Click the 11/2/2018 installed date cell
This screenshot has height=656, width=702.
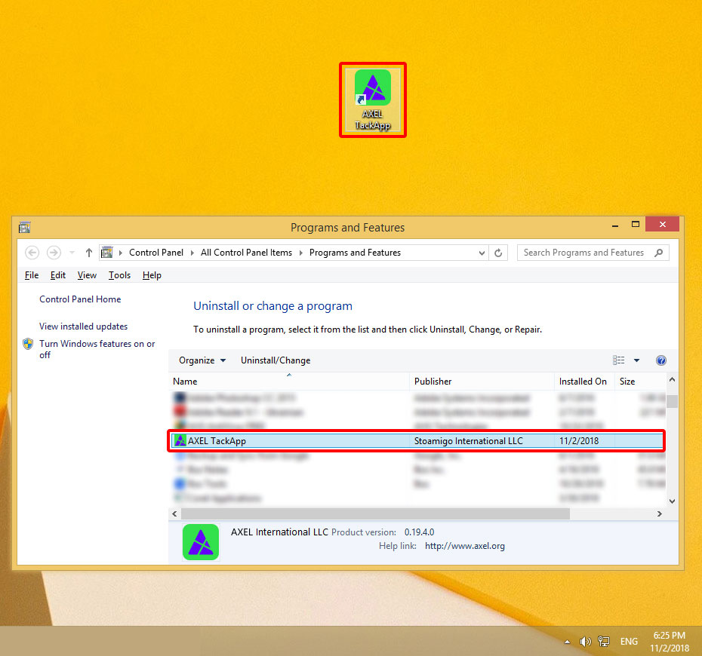(579, 441)
